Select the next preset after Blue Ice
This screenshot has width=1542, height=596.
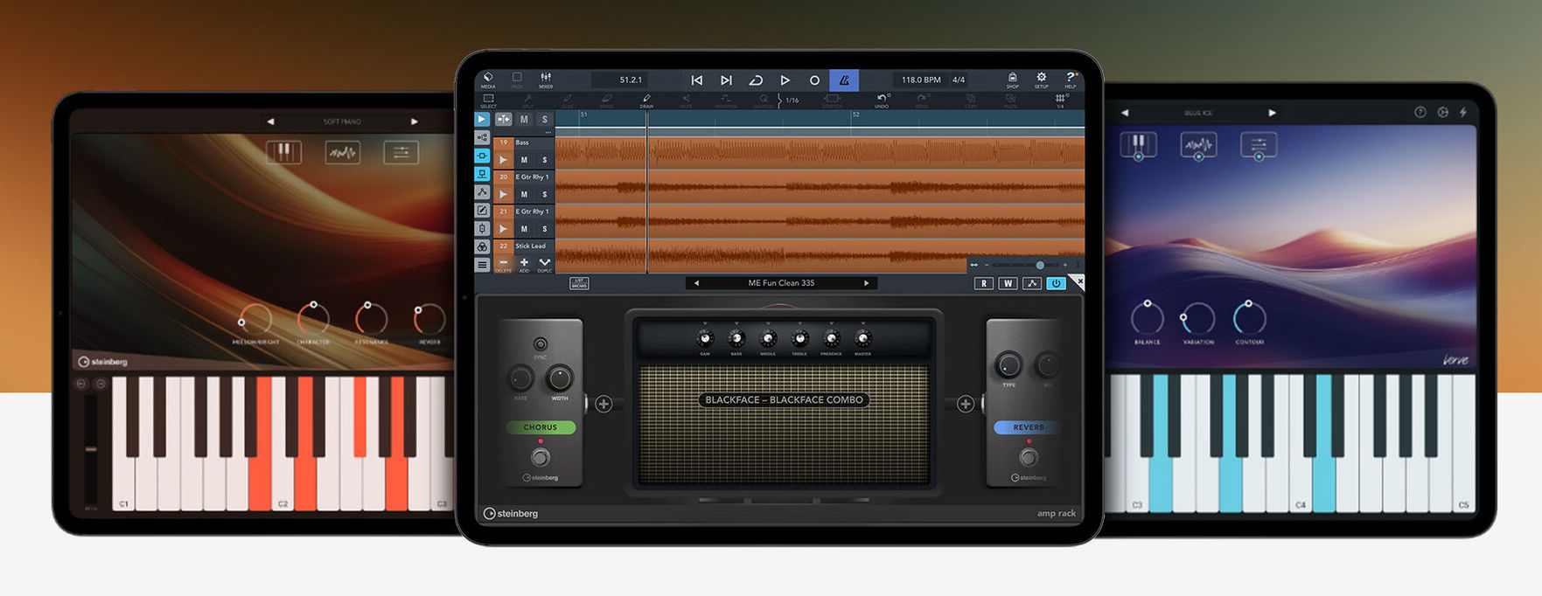click(1272, 113)
